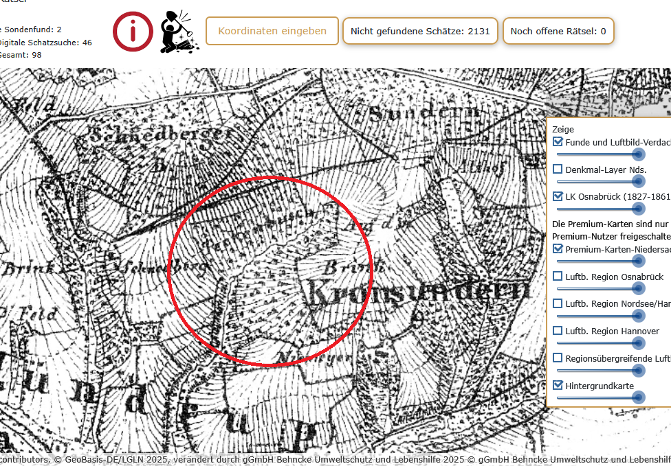
Task: Tick the Luftb. Region Nordsee/Hamburg checkbox
Action: click(558, 303)
